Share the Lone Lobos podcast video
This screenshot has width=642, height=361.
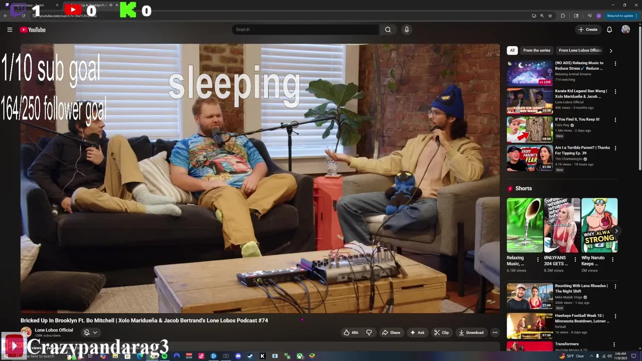pos(391,332)
